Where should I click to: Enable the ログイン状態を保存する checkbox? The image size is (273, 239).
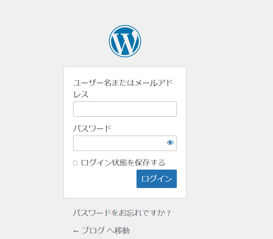point(75,163)
